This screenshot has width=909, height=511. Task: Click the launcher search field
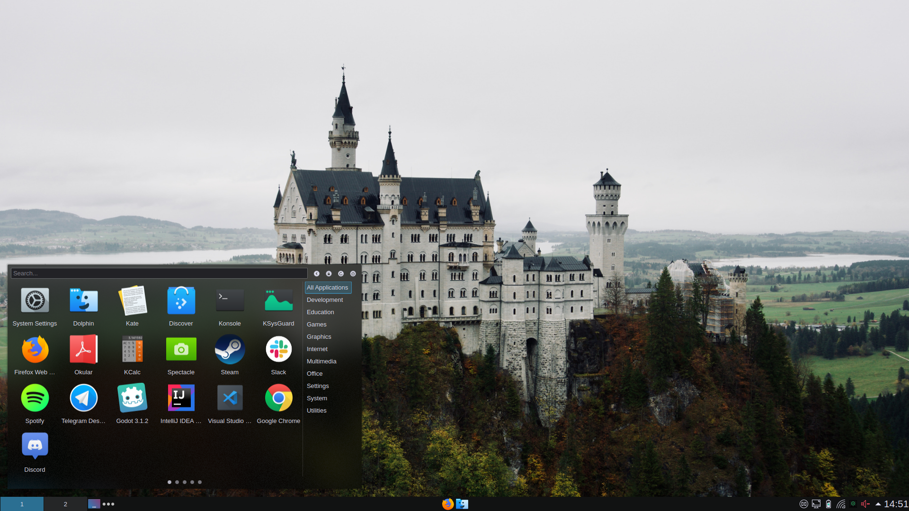159,273
